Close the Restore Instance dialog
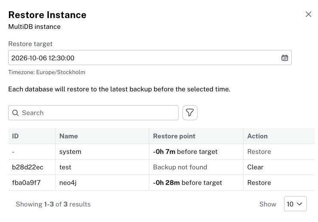The width and height of the screenshot is (318, 222). click(x=308, y=14)
